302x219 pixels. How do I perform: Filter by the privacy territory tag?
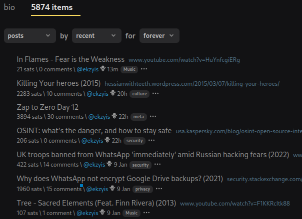(142, 189)
